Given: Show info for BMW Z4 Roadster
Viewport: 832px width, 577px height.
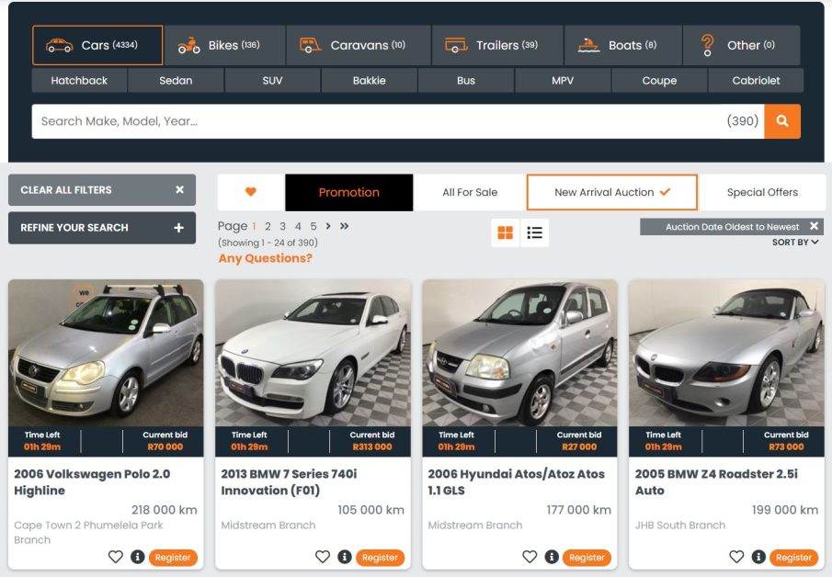Looking at the screenshot, I should 758,557.
